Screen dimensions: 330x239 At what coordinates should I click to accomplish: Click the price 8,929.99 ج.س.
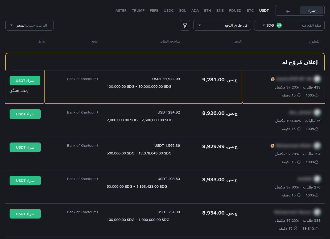coord(220,146)
